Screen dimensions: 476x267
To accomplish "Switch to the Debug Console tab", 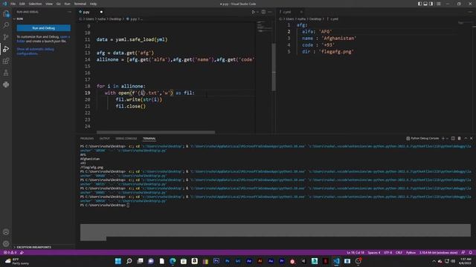I will [126, 139].
